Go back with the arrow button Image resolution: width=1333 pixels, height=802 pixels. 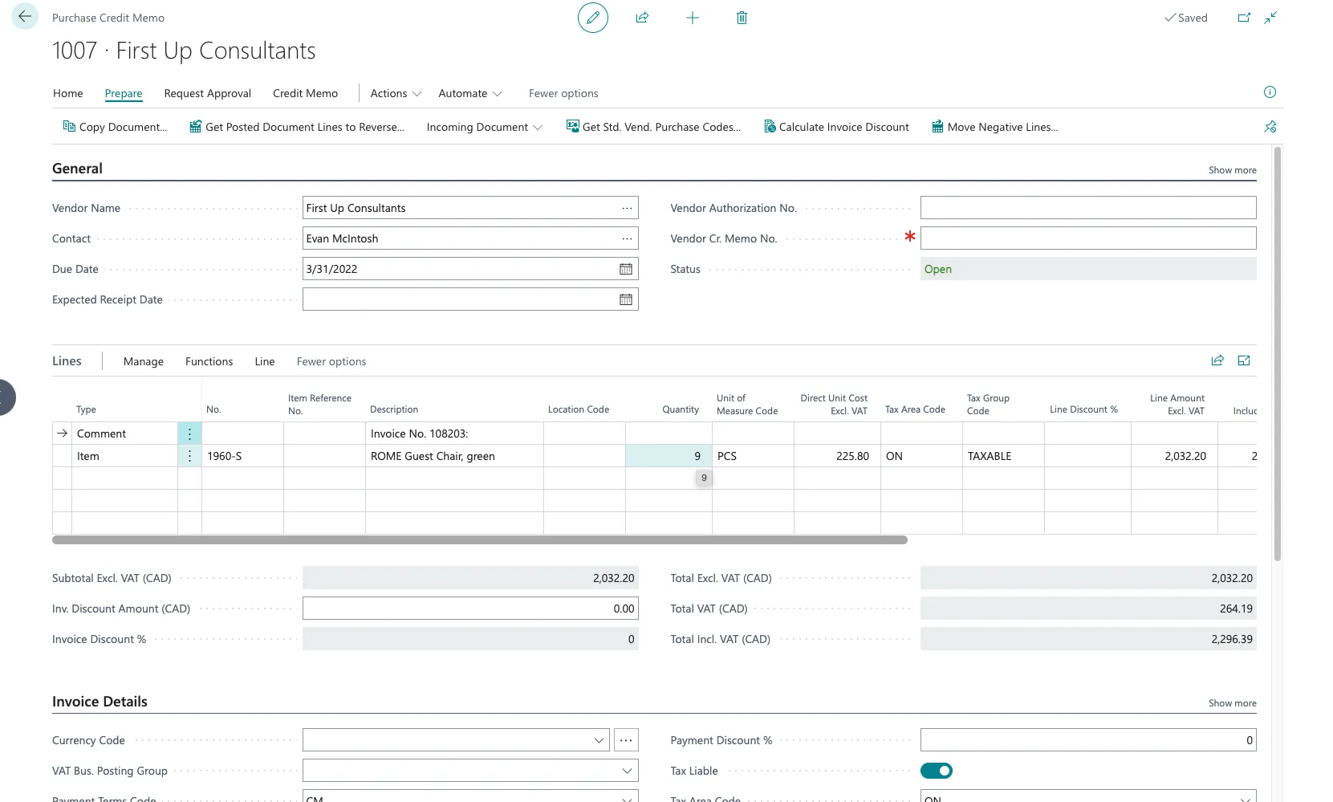pyautogui.click(x=25, y=17)
